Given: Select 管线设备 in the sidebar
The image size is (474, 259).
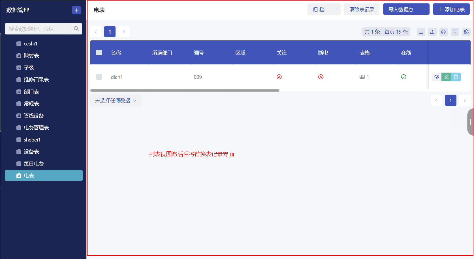Looking at the screenshot, I should [x=44, y=116].
